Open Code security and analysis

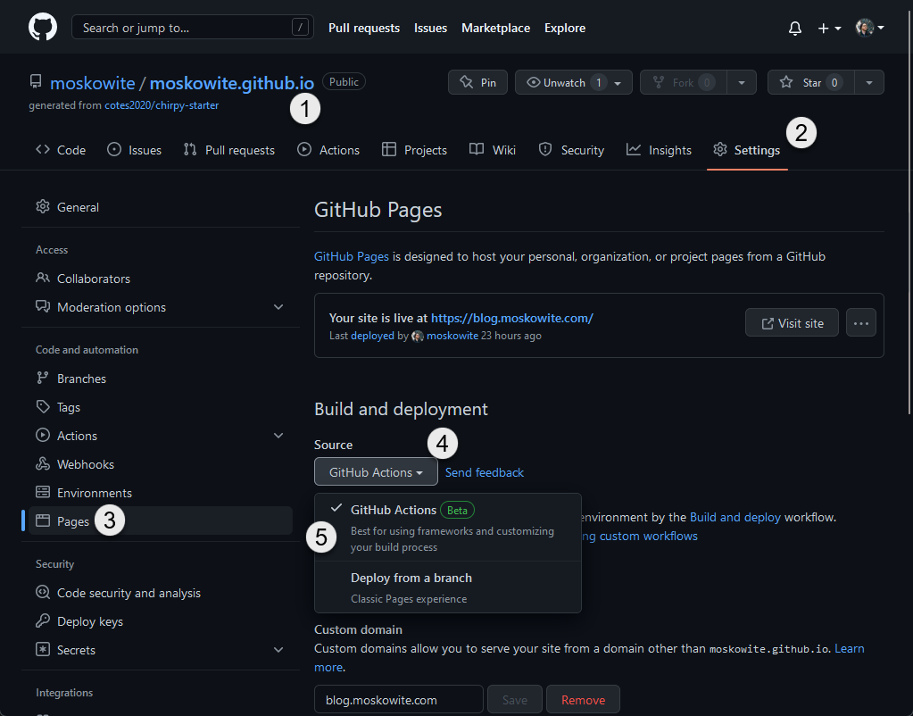[x=161, y=593]
